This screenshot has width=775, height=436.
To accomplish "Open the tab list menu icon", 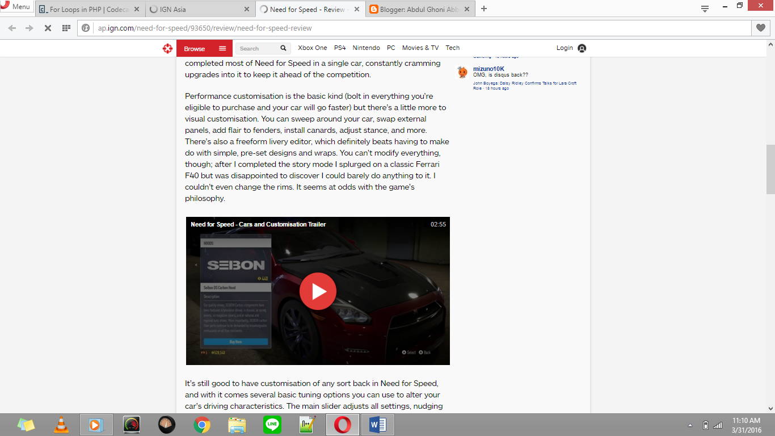I will (x=705, y=9).
